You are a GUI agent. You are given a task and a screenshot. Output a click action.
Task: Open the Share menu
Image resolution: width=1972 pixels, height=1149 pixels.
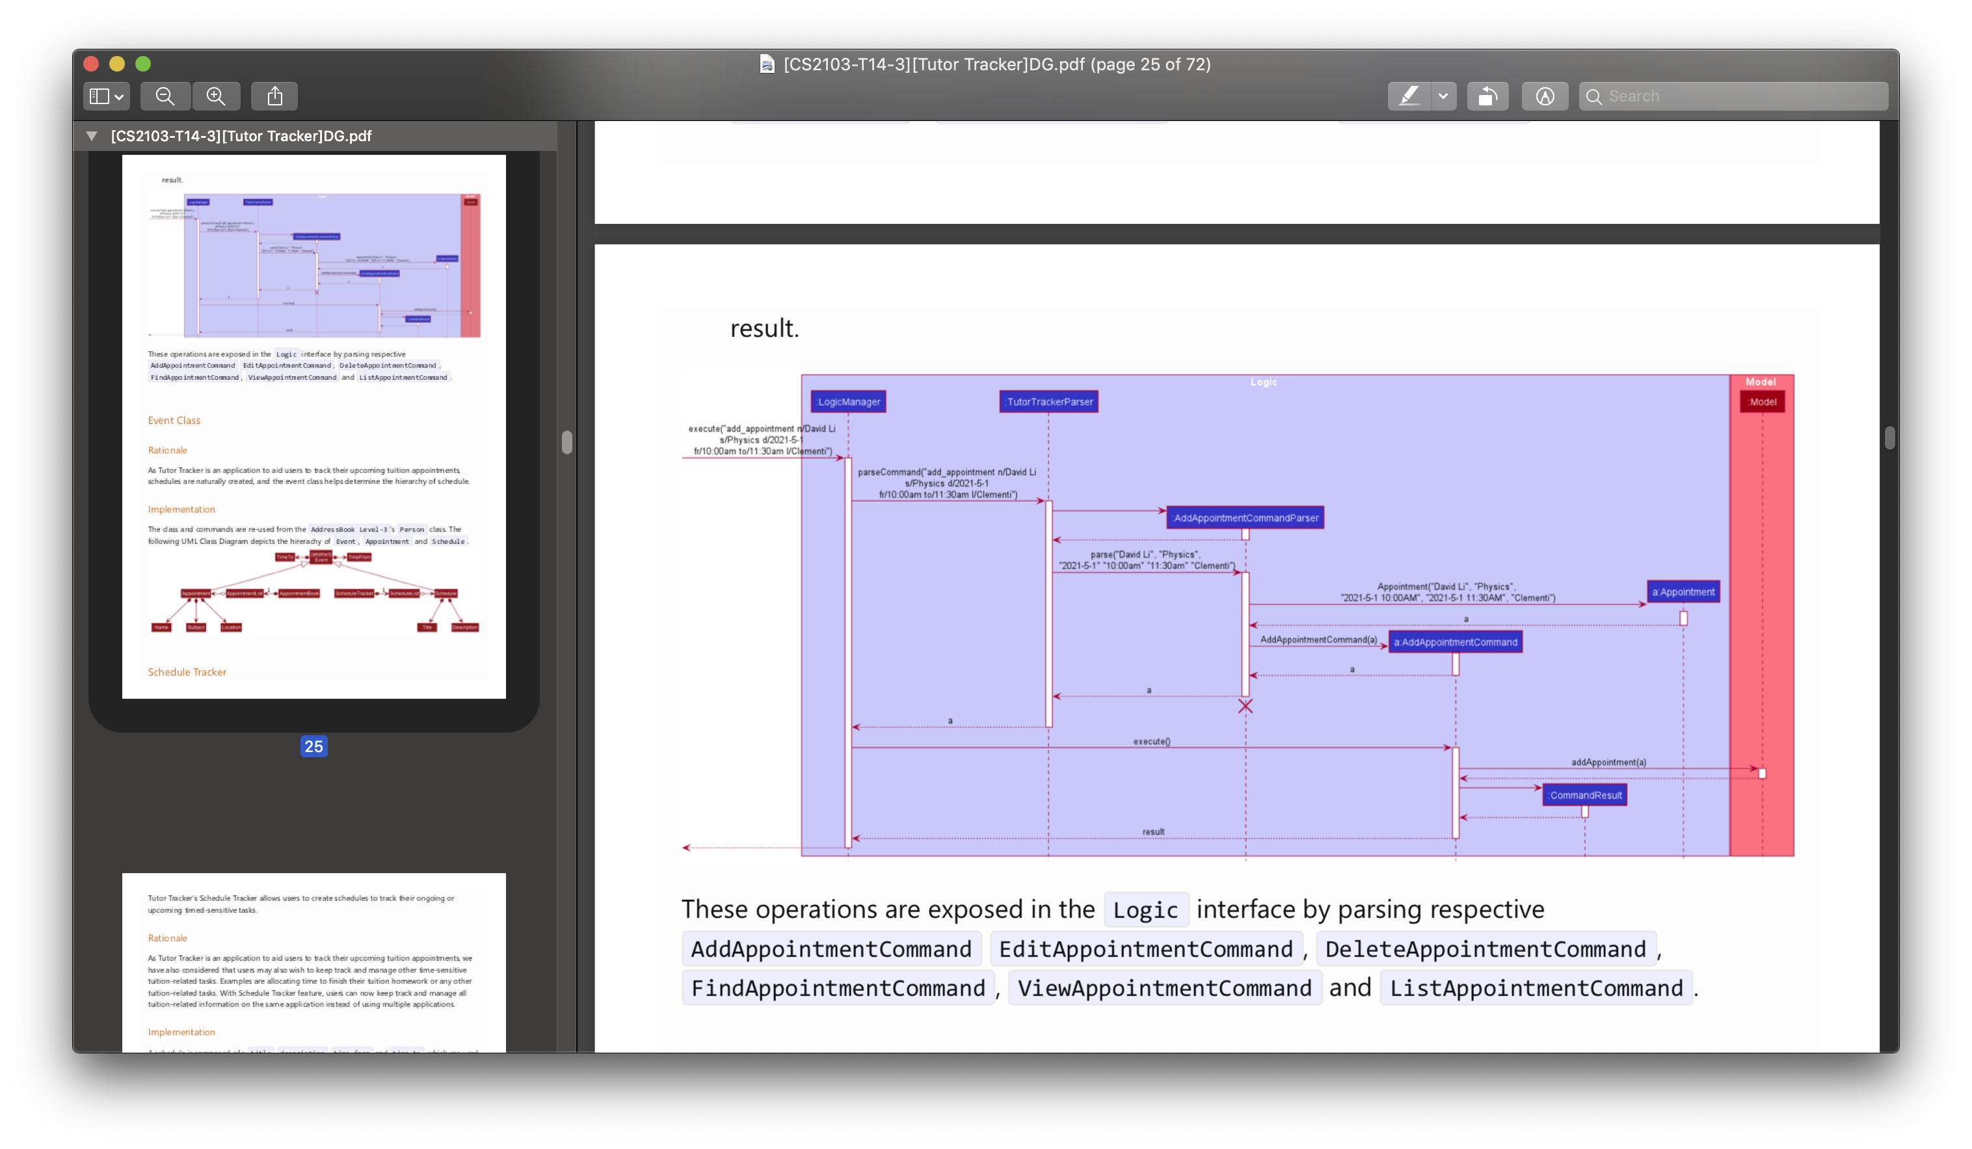274,96
